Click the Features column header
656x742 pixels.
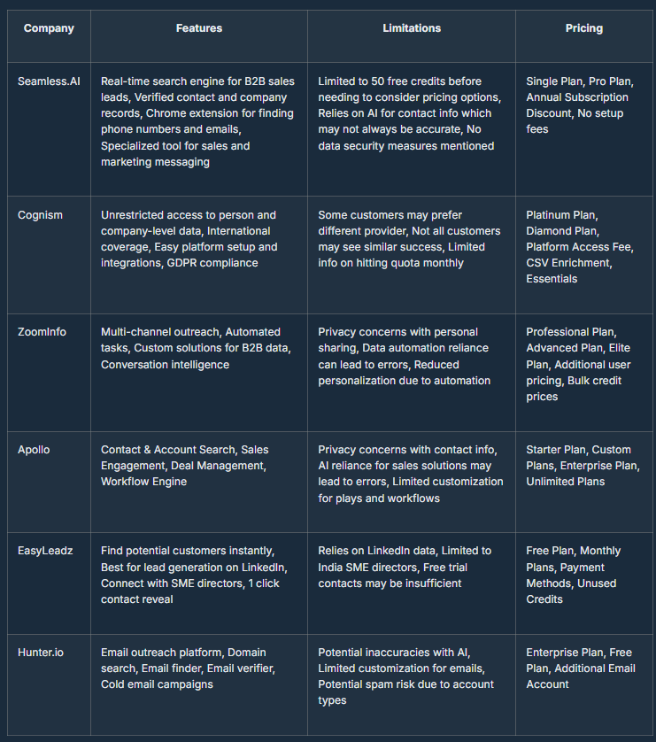point(199,28)
